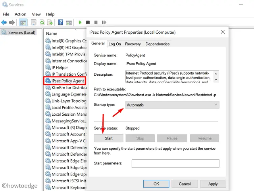The image size is (254, 191).
Task: Close the IPsec Policy Agent Properties dialog
Action: pyautogui.click(x=223, y=32)
